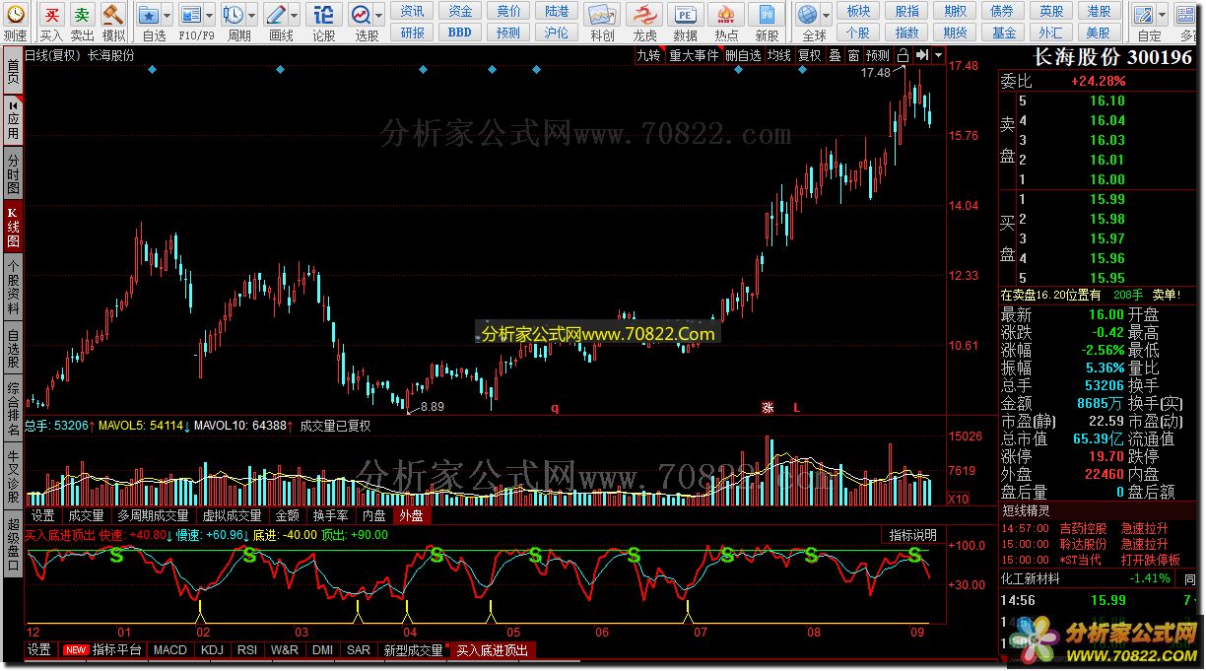Image resolution: width=1206 pixels, height=671 pixels.
Task: Click 删自选 to remove from watchlist
Action: (x=744, y=56)
